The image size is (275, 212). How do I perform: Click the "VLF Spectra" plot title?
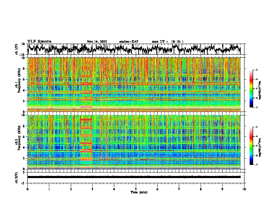pos(39,42)
